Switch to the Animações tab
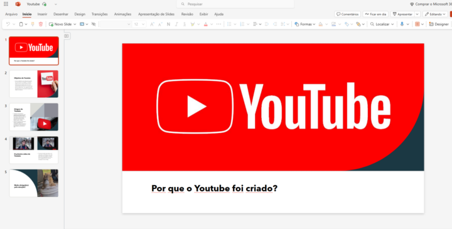Screen dimensions: 452x229 [122, 14]
